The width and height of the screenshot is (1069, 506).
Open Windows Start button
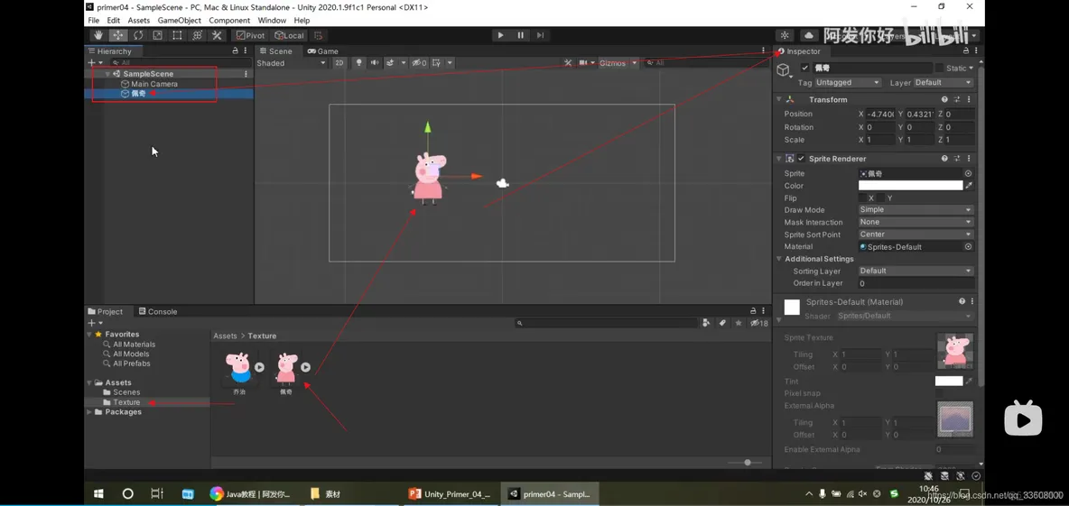pos(98,493)
